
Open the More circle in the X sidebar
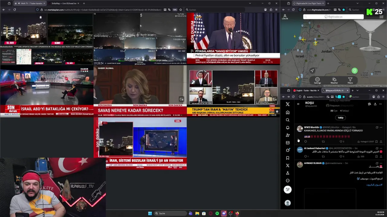pos(288,181)
